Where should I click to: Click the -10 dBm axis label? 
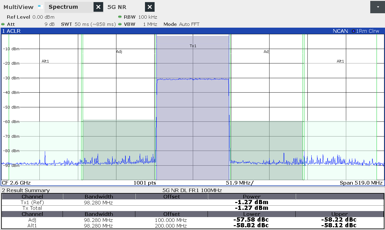pyautogui.click(x=11, y=49)
